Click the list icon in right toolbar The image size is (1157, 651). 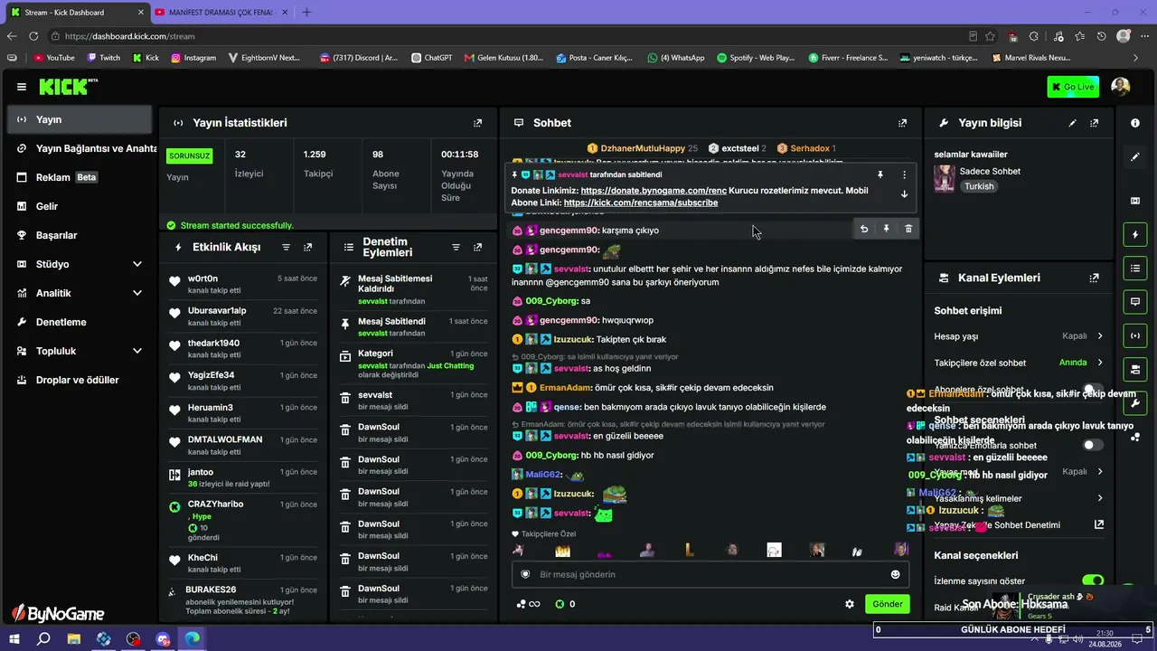[1135, 269]
